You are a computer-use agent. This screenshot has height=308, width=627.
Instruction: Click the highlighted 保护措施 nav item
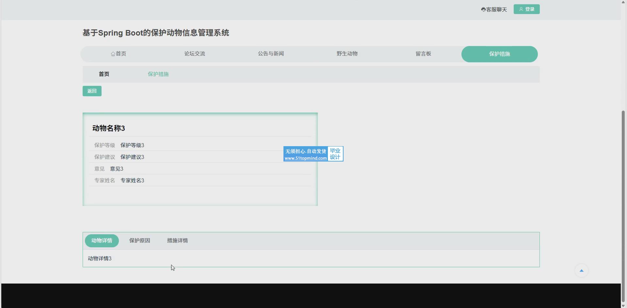tap(499, 54)
